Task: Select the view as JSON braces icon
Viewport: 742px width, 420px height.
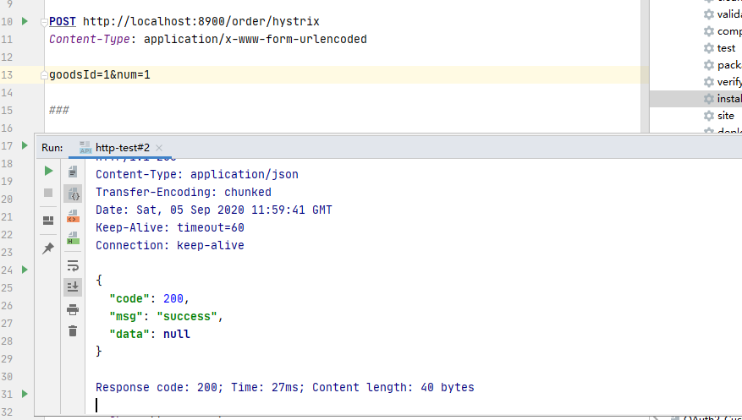Action: 73,194
